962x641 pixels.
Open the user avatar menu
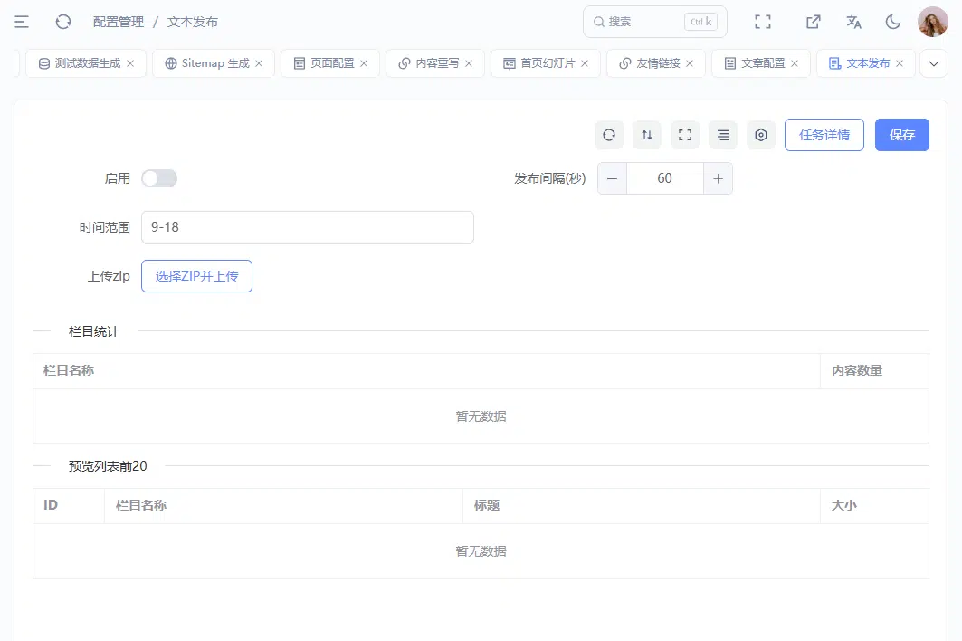(x=932, y=22)
